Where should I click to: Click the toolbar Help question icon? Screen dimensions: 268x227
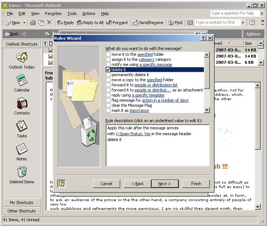pyautogui.click(x=252, y=23)
